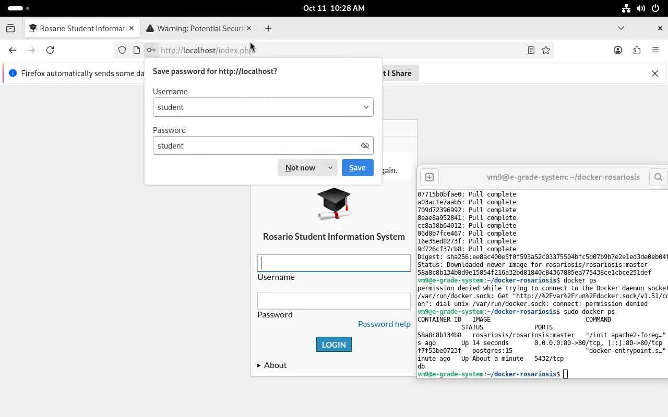Click the Firefox View icon left of tabs

coord(10,29)
